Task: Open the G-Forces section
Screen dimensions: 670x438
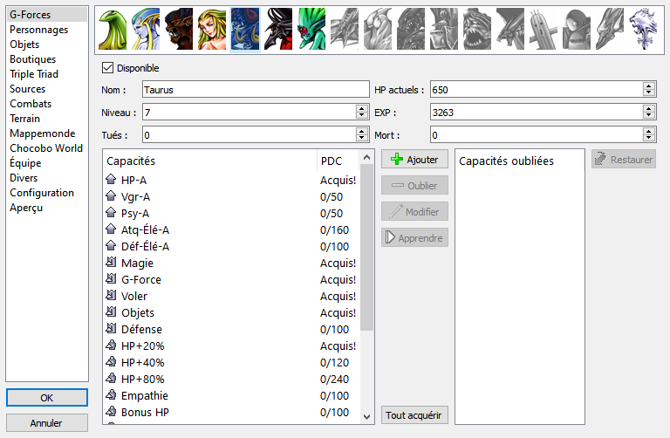Action: click(x=47, y=15)
